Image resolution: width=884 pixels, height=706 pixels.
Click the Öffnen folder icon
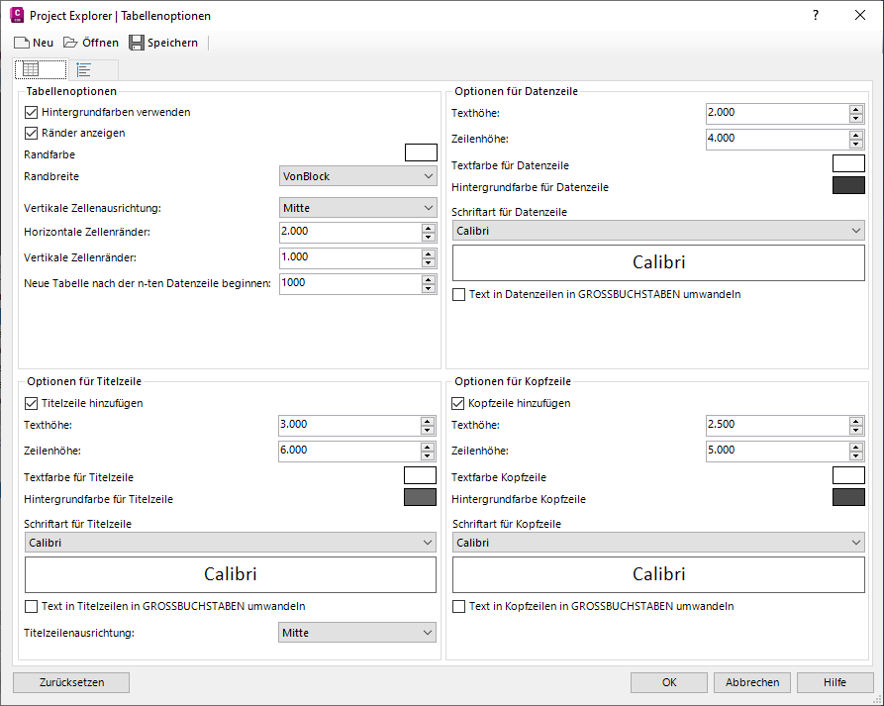(70, 43)
